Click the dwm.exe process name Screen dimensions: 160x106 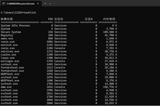[6, 87]
